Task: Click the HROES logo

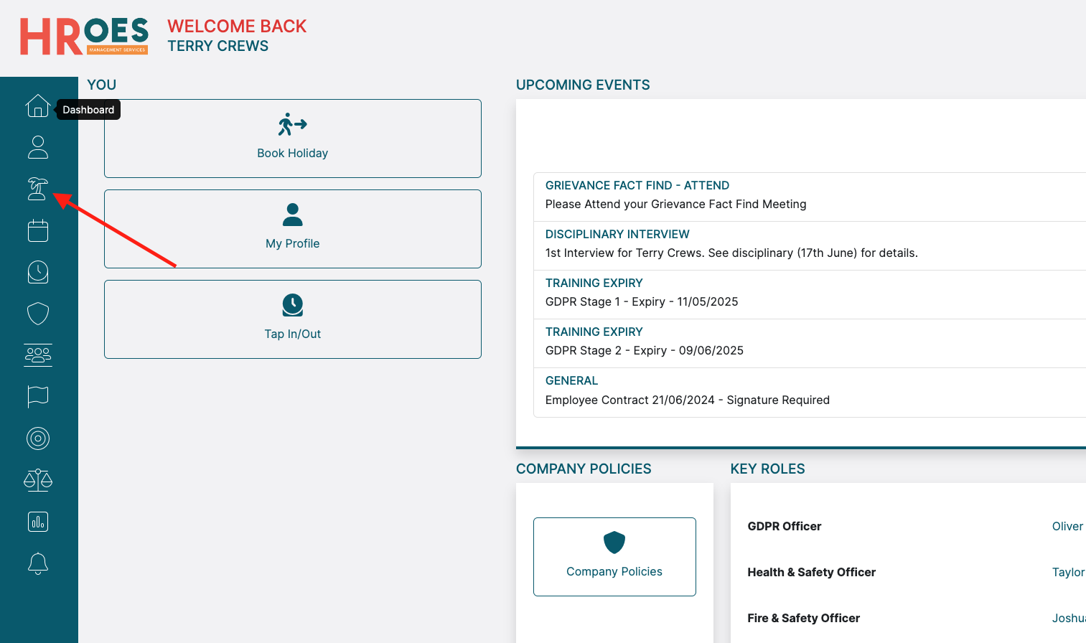Action: coord(84,37)
